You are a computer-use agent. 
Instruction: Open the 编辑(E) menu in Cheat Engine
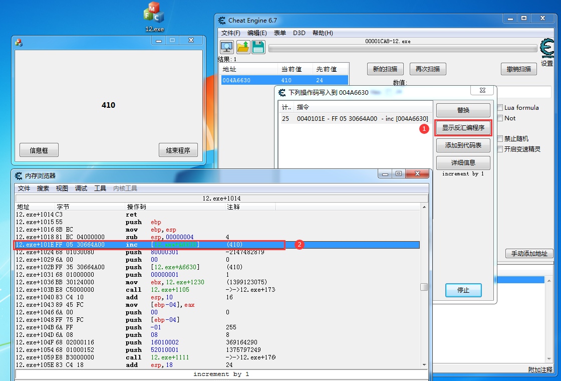[257, 33]
